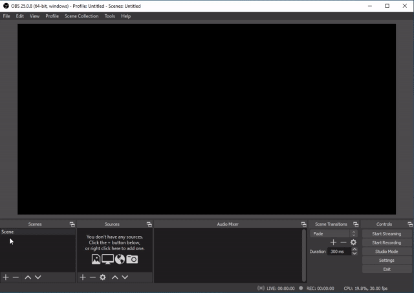
Task: Click the camera source icon
Action: 132,259
